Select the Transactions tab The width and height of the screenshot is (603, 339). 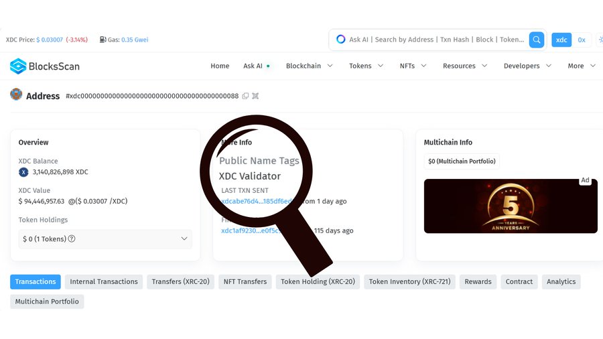36,282
